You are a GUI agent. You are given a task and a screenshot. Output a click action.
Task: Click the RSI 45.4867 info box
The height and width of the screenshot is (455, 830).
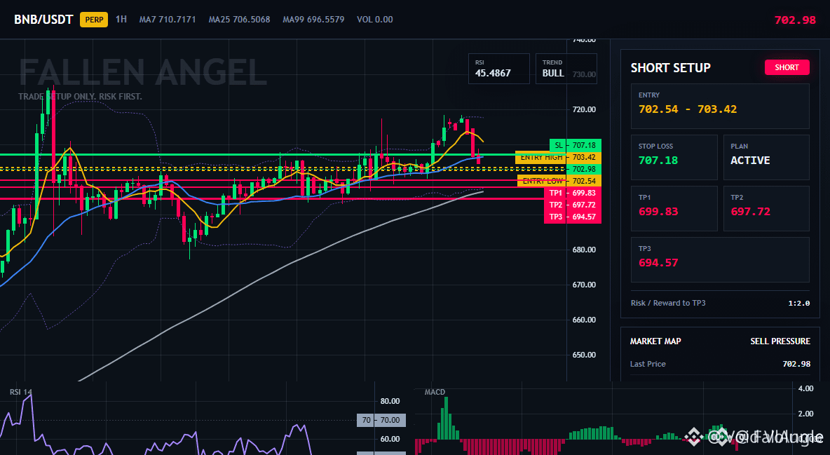[498, 68]
